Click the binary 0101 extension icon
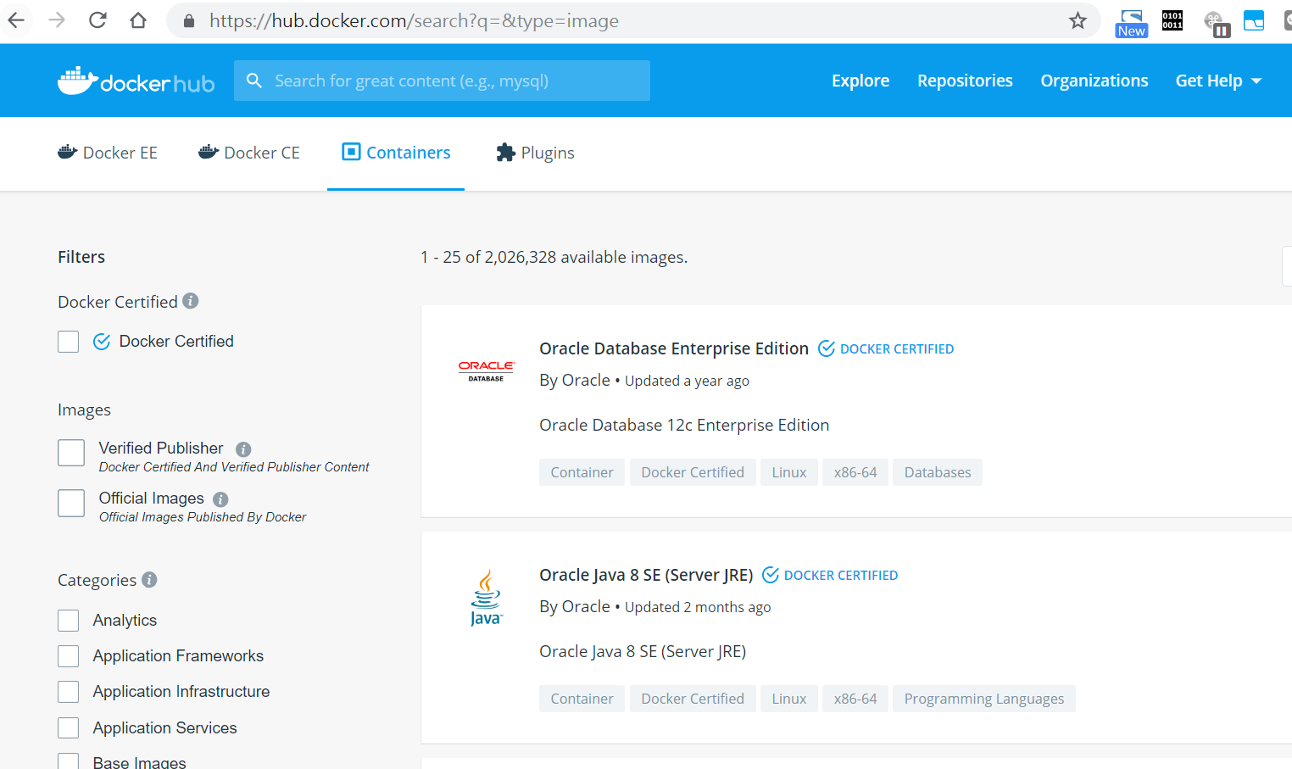This screenshot has height=769, width=1292. click(x=1172, y=20)
